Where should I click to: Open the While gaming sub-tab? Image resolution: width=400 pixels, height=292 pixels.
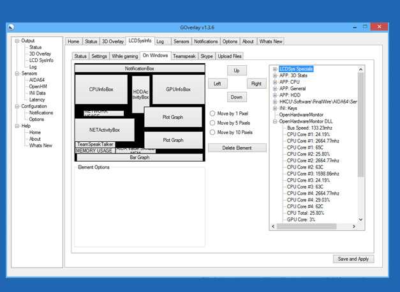click(125, 56)
